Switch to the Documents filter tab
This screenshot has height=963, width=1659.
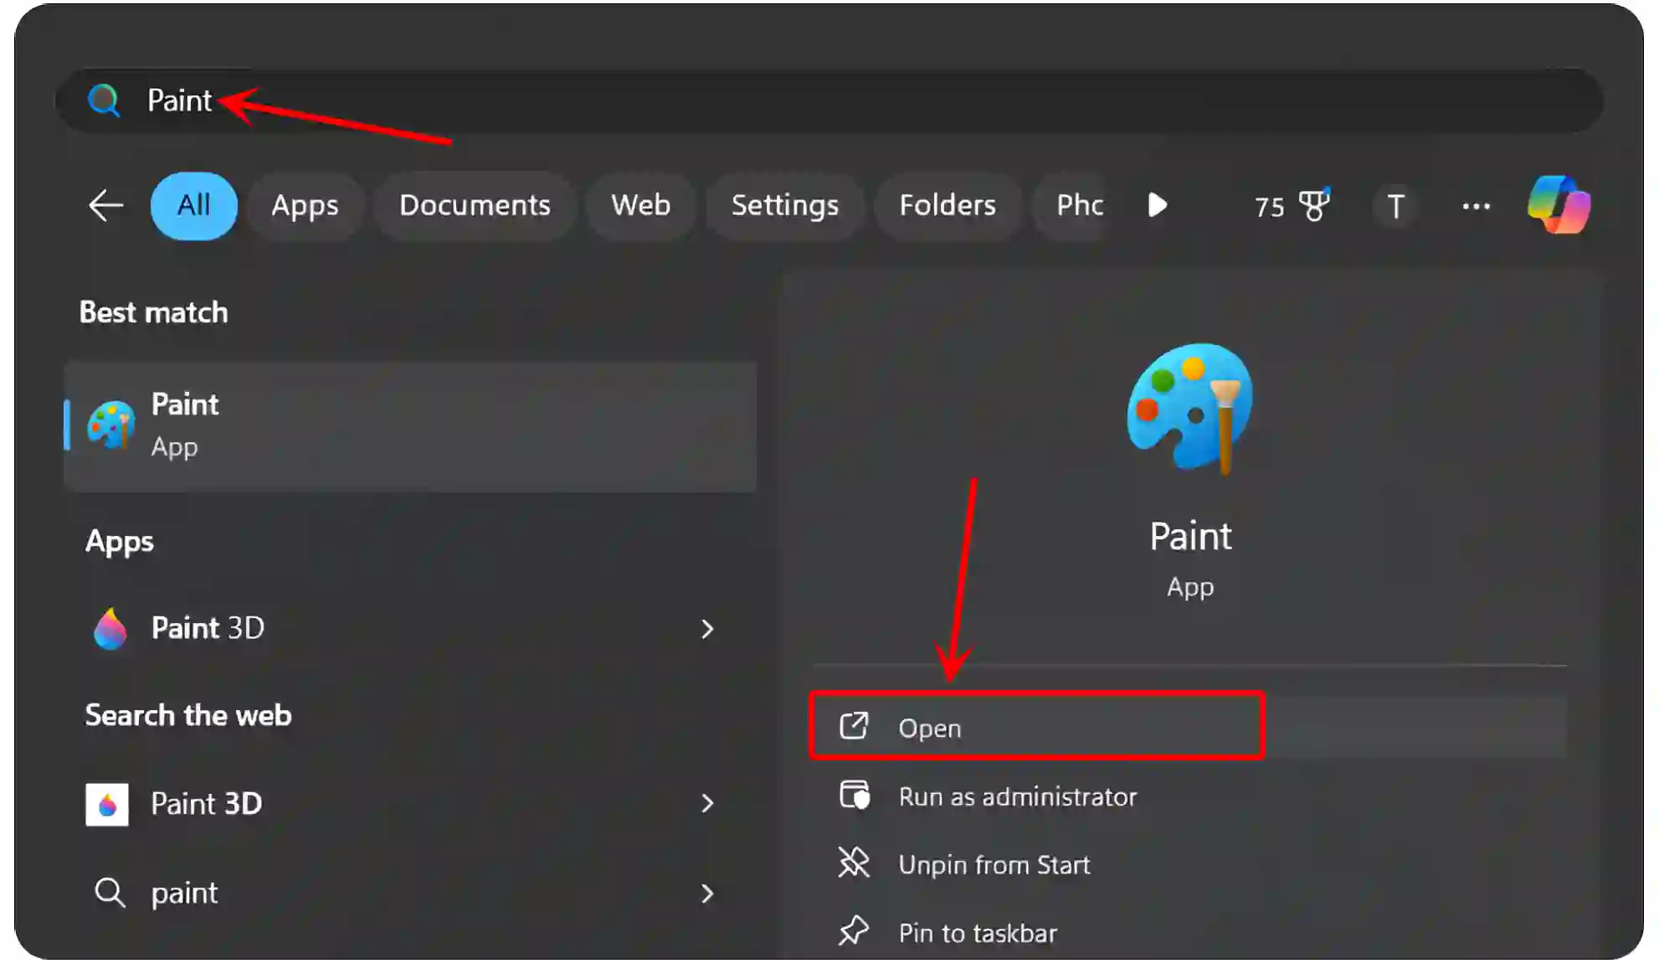click(475, 205)
